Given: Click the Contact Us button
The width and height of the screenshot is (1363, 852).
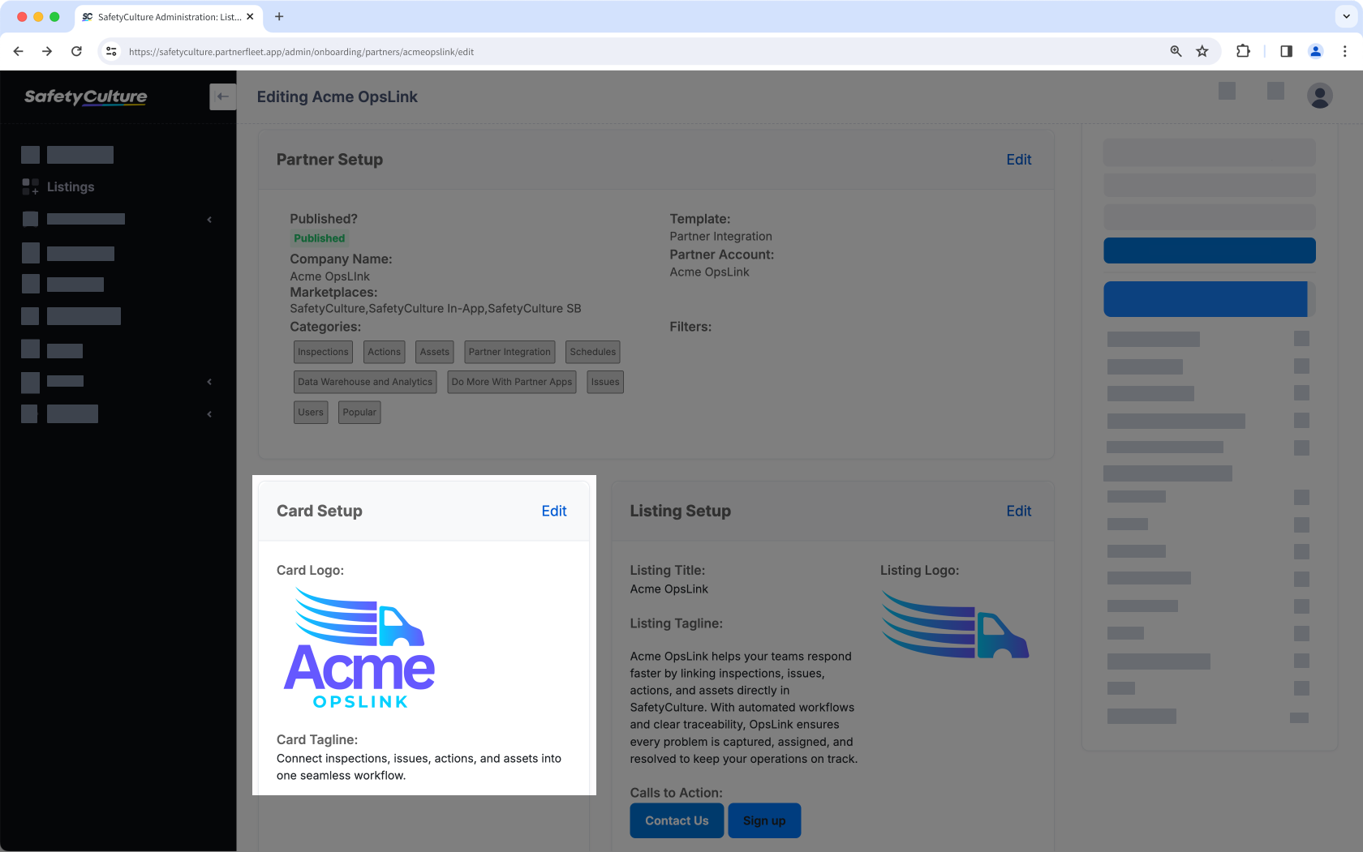Looking at the screenshot, I should pos(677,820).
